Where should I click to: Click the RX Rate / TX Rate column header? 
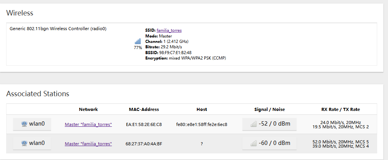tap(341, 109)
